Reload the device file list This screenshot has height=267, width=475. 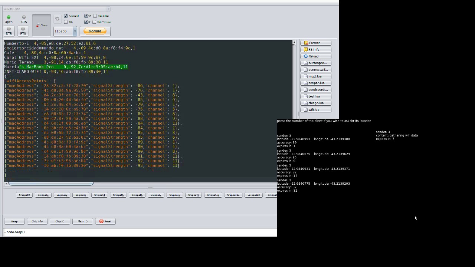(x=315, y=56)
